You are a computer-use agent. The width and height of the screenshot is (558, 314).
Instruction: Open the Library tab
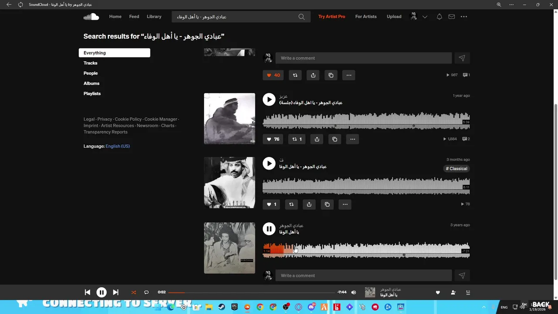point(154,17)
